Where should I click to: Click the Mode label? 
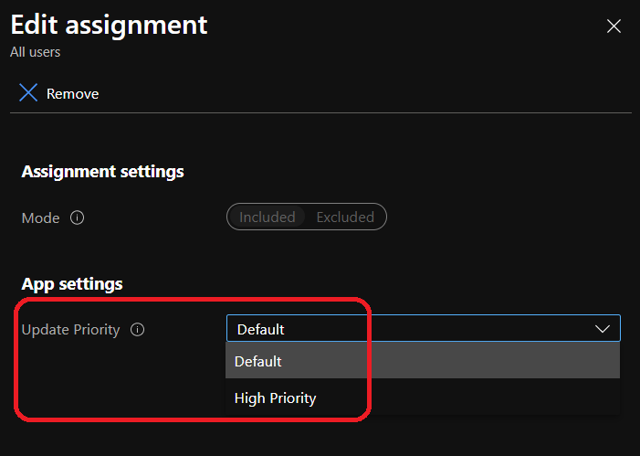40,218
